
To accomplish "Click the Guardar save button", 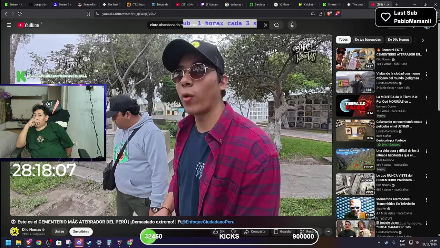I will [283, 231].
